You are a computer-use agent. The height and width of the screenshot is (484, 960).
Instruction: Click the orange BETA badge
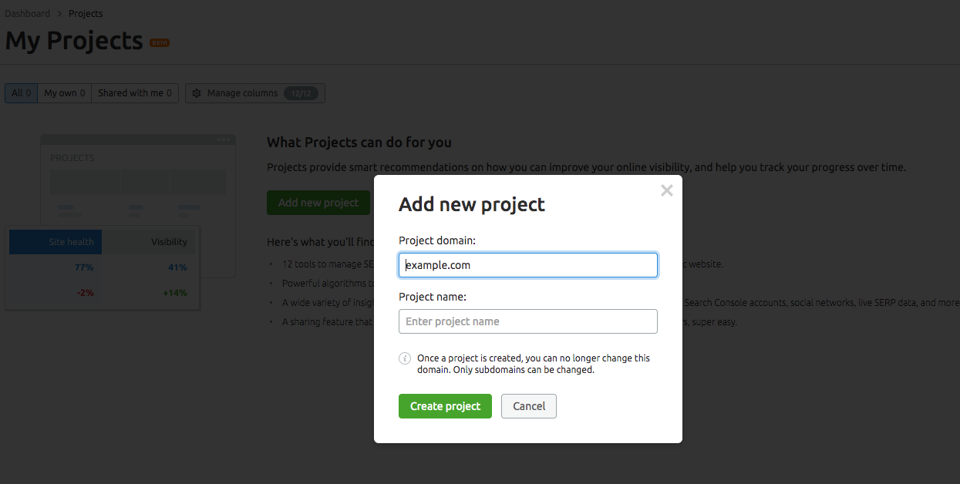coord(160,42)
